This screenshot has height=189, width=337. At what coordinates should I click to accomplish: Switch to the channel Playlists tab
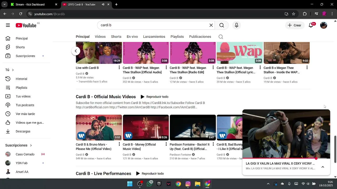click(177, 37)
